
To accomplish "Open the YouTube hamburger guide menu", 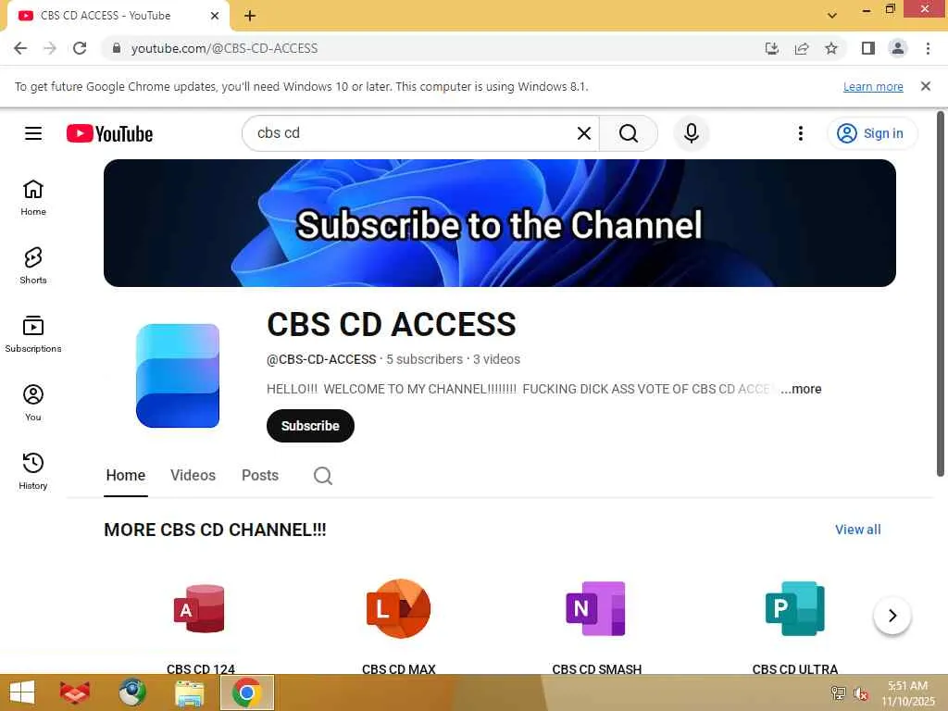I will pyautogui.click(x=33, y=133).
